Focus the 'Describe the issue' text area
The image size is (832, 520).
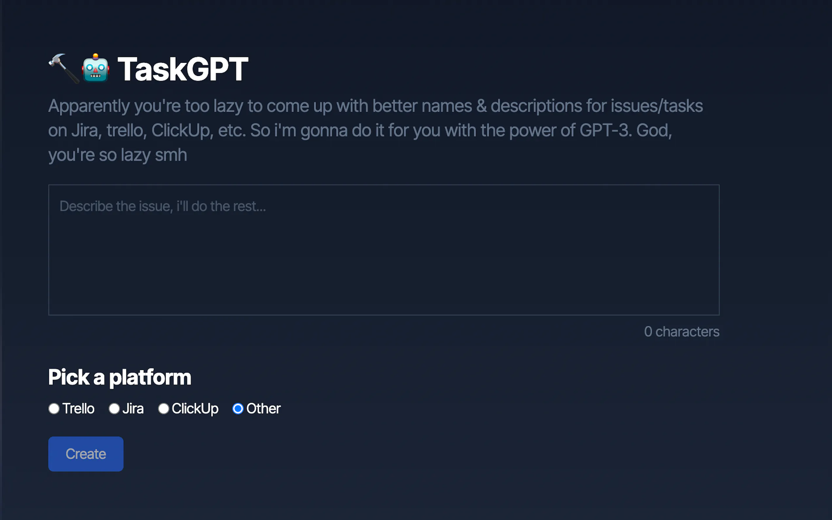point(384,250)
